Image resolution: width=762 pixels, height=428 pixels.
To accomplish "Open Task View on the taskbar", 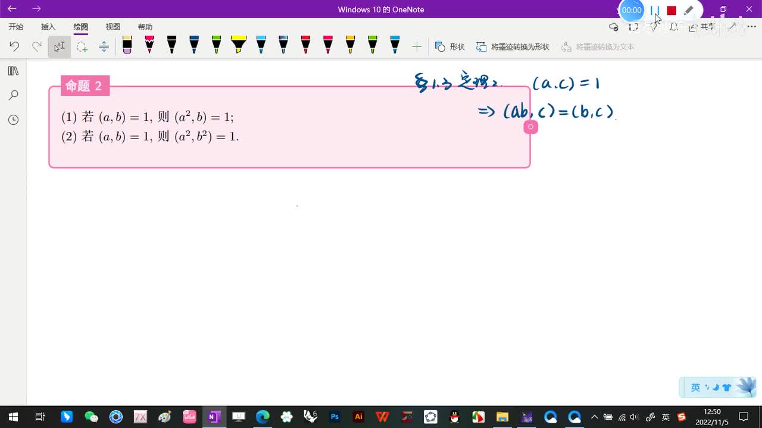I will pos(40,417).
